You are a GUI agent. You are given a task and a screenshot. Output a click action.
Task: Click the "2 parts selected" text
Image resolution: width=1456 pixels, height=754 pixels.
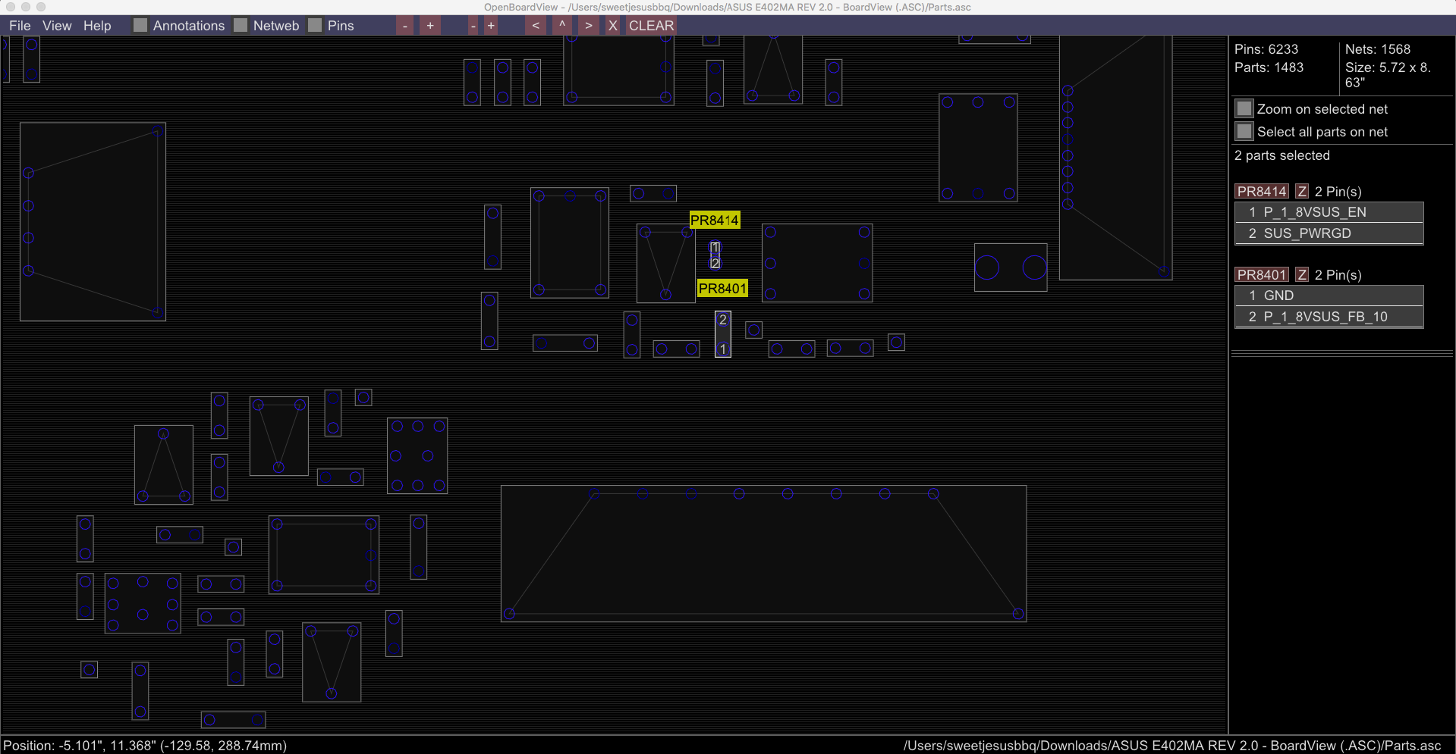[x=1282, y=155]
